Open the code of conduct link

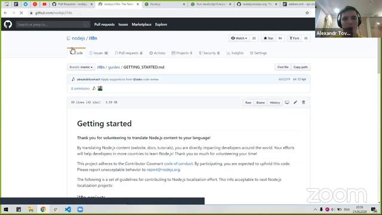[178, 164]
